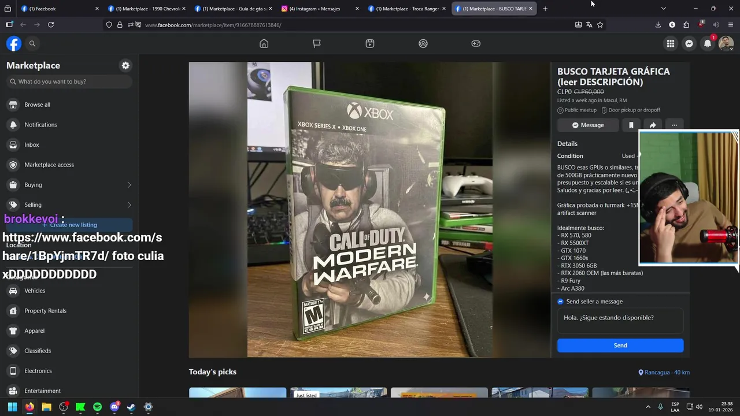The image size is (740, 416).
Task: Open Steam from taskbar
Action: click(131, 407)
